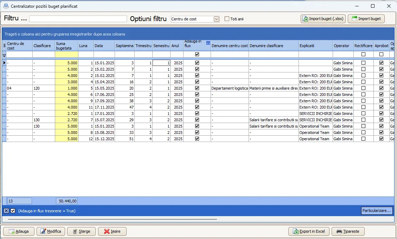Toggle Aprobat checkbox in the 15.07.2025 row
This screenshot has width=397, height=239.
coord(381,120)
